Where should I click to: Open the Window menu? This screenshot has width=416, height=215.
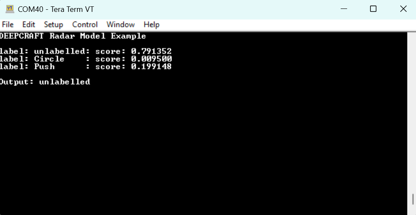coord(120,25)
